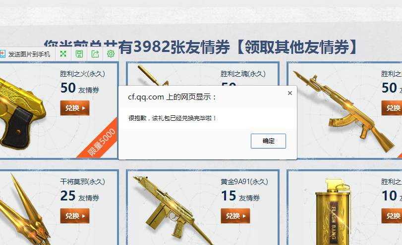Image resolution: width=402 pixels, height=245 pixels.
Task: Click 发送图片到手机 label
Action: point(29,54)
